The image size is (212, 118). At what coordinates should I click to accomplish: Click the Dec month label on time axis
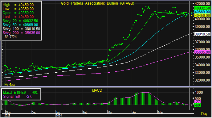click(34, 112)
